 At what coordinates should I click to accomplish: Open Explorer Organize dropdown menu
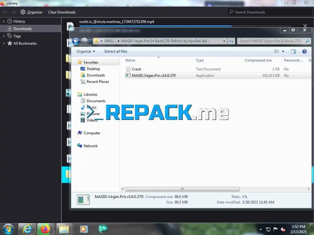click(x=86, y=51)
